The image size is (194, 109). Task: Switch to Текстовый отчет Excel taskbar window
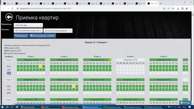[133, 107]
